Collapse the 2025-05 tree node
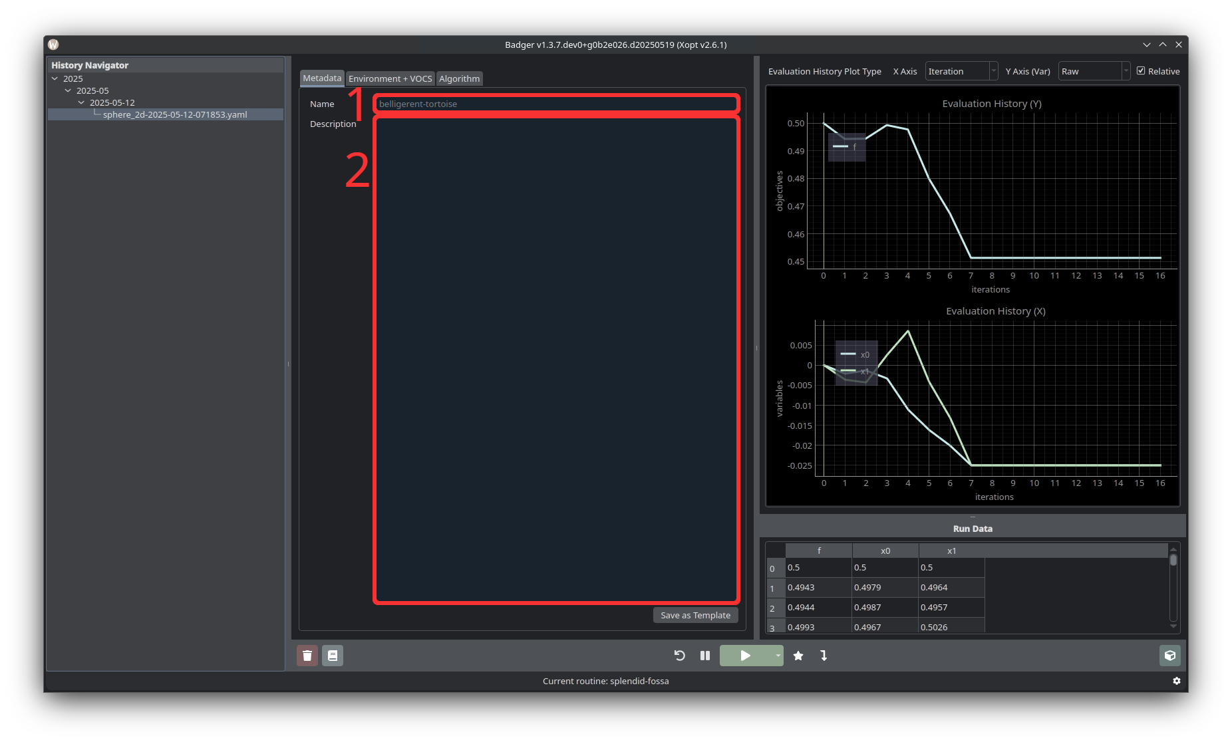This screenshot has height=744, width=1232. coord(68,90)
